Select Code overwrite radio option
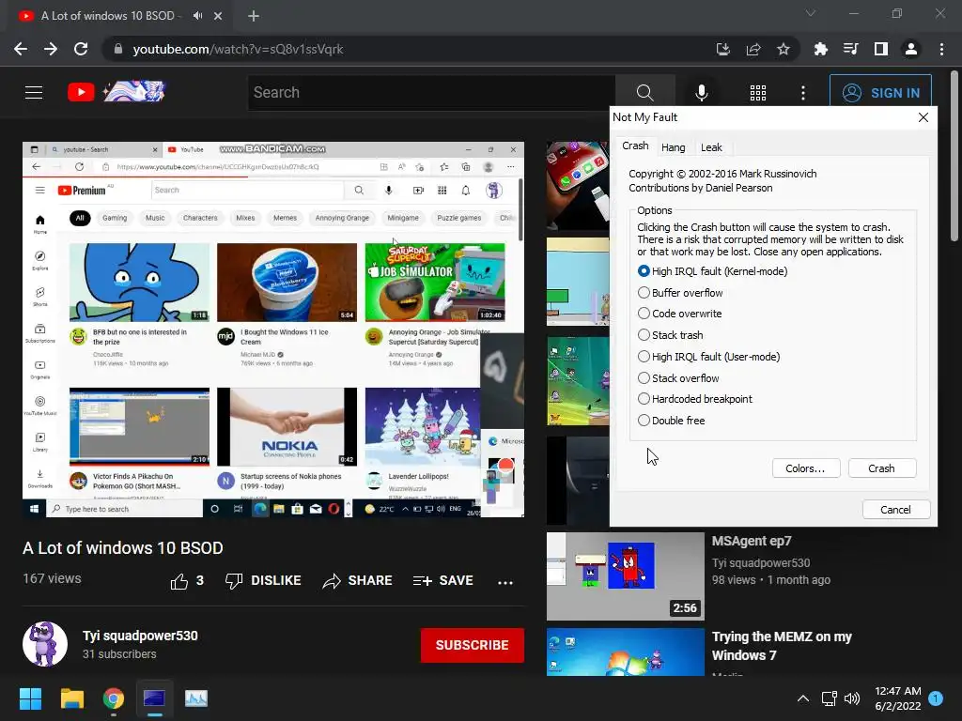The width and height of the screenshot is (962, 721). tap(680, 314)
